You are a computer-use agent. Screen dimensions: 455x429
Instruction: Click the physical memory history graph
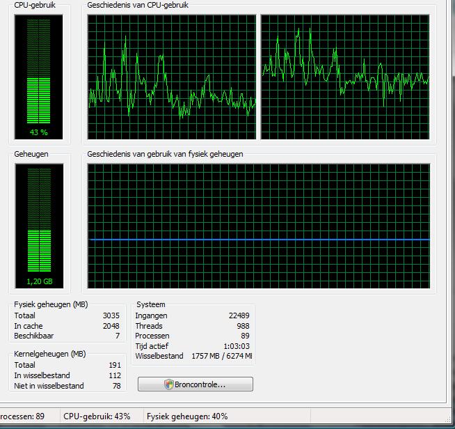pos(259,226)
